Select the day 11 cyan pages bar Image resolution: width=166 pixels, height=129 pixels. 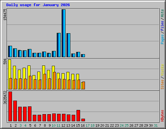pyautogui.click(x=59, y=45)
